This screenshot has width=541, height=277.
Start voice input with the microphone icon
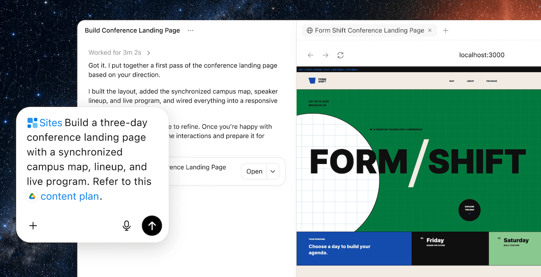click(x=127, y=226)
